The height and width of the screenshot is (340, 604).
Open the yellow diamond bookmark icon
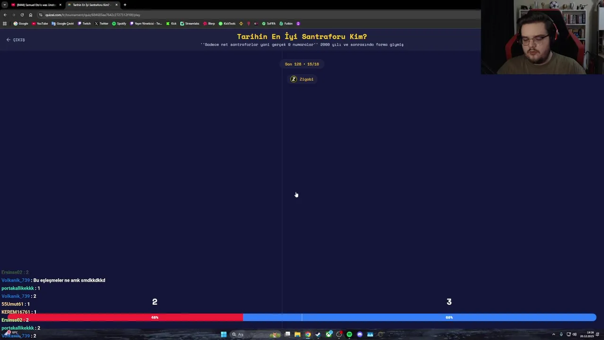[241, 24]
